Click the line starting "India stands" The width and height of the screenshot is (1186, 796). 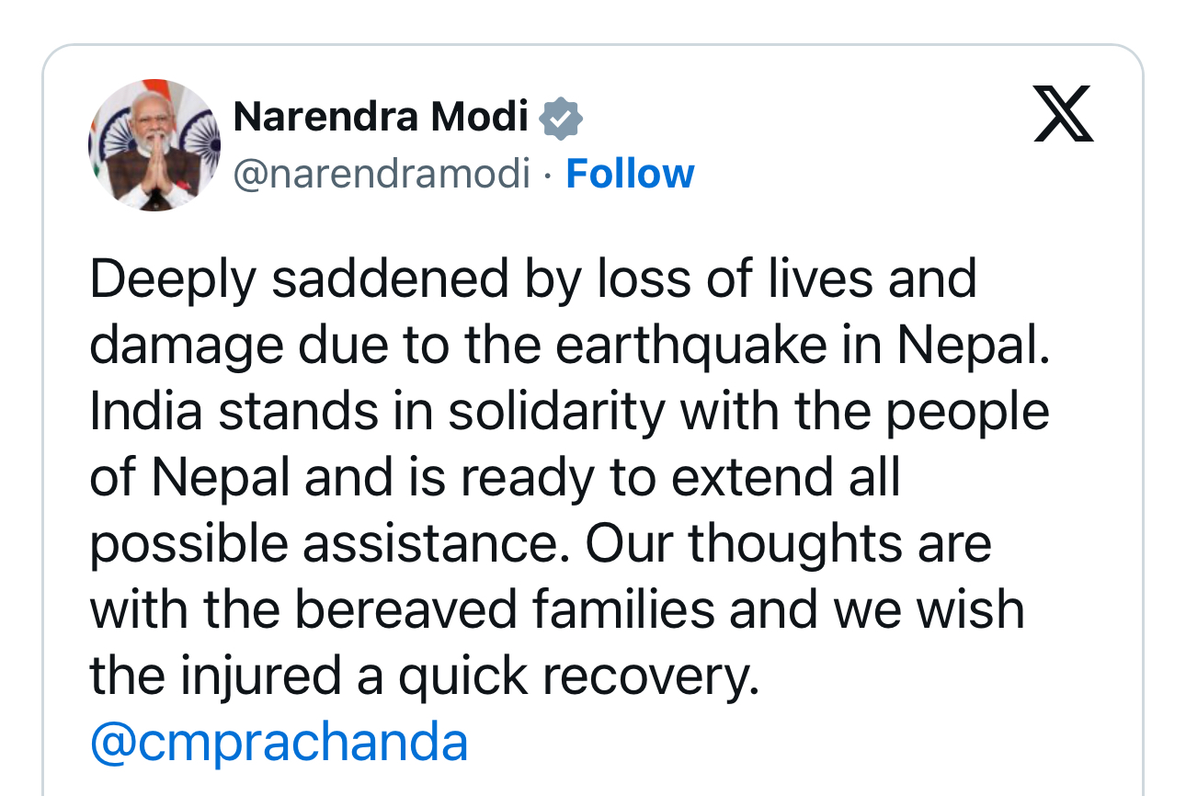569,411
